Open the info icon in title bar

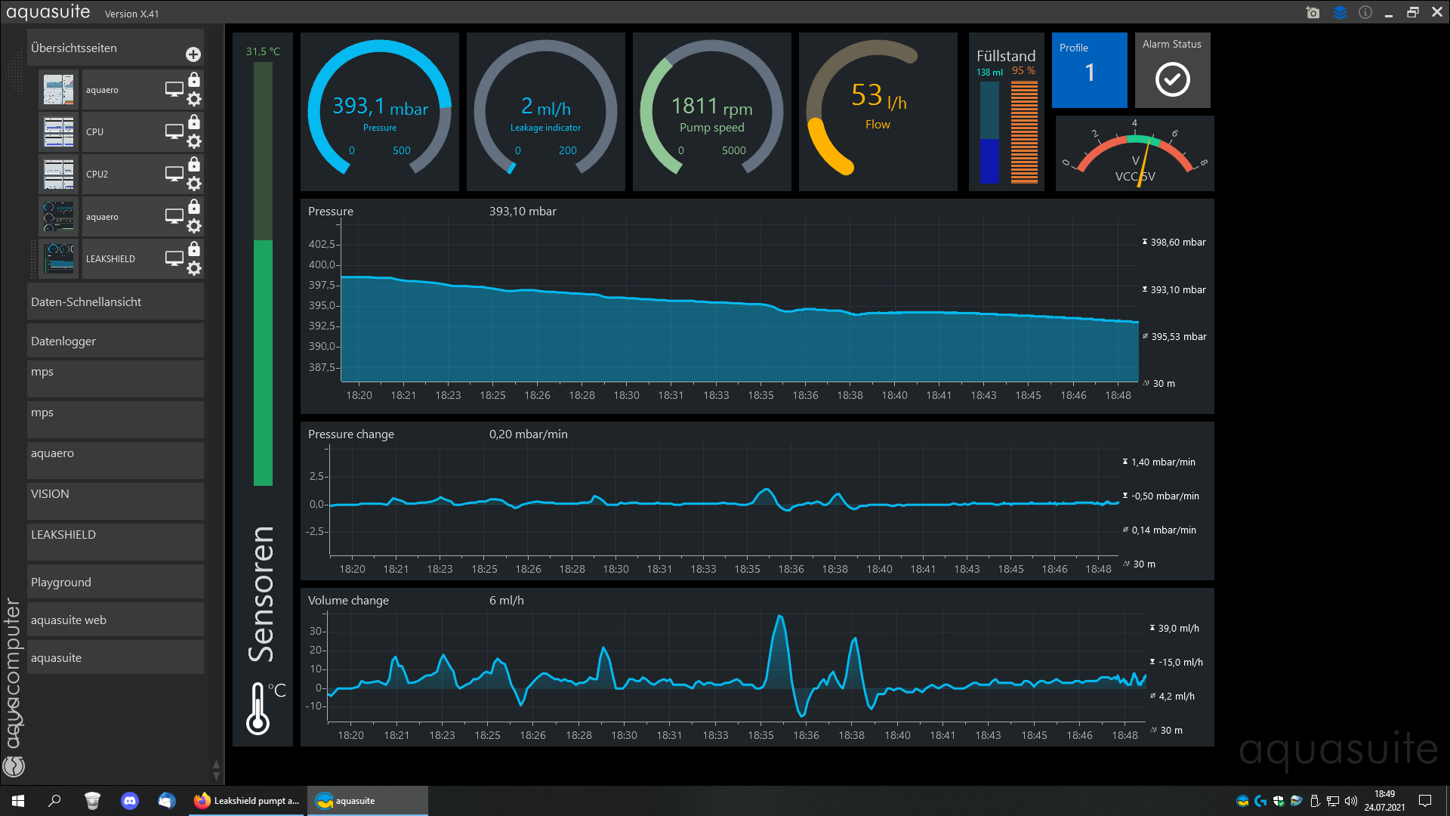point(1365,13)
